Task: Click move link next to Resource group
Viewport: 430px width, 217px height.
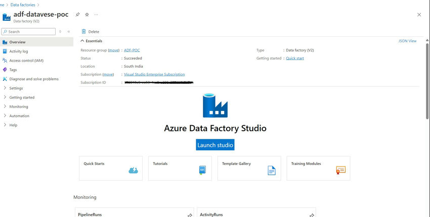Action: coord(114,50)
